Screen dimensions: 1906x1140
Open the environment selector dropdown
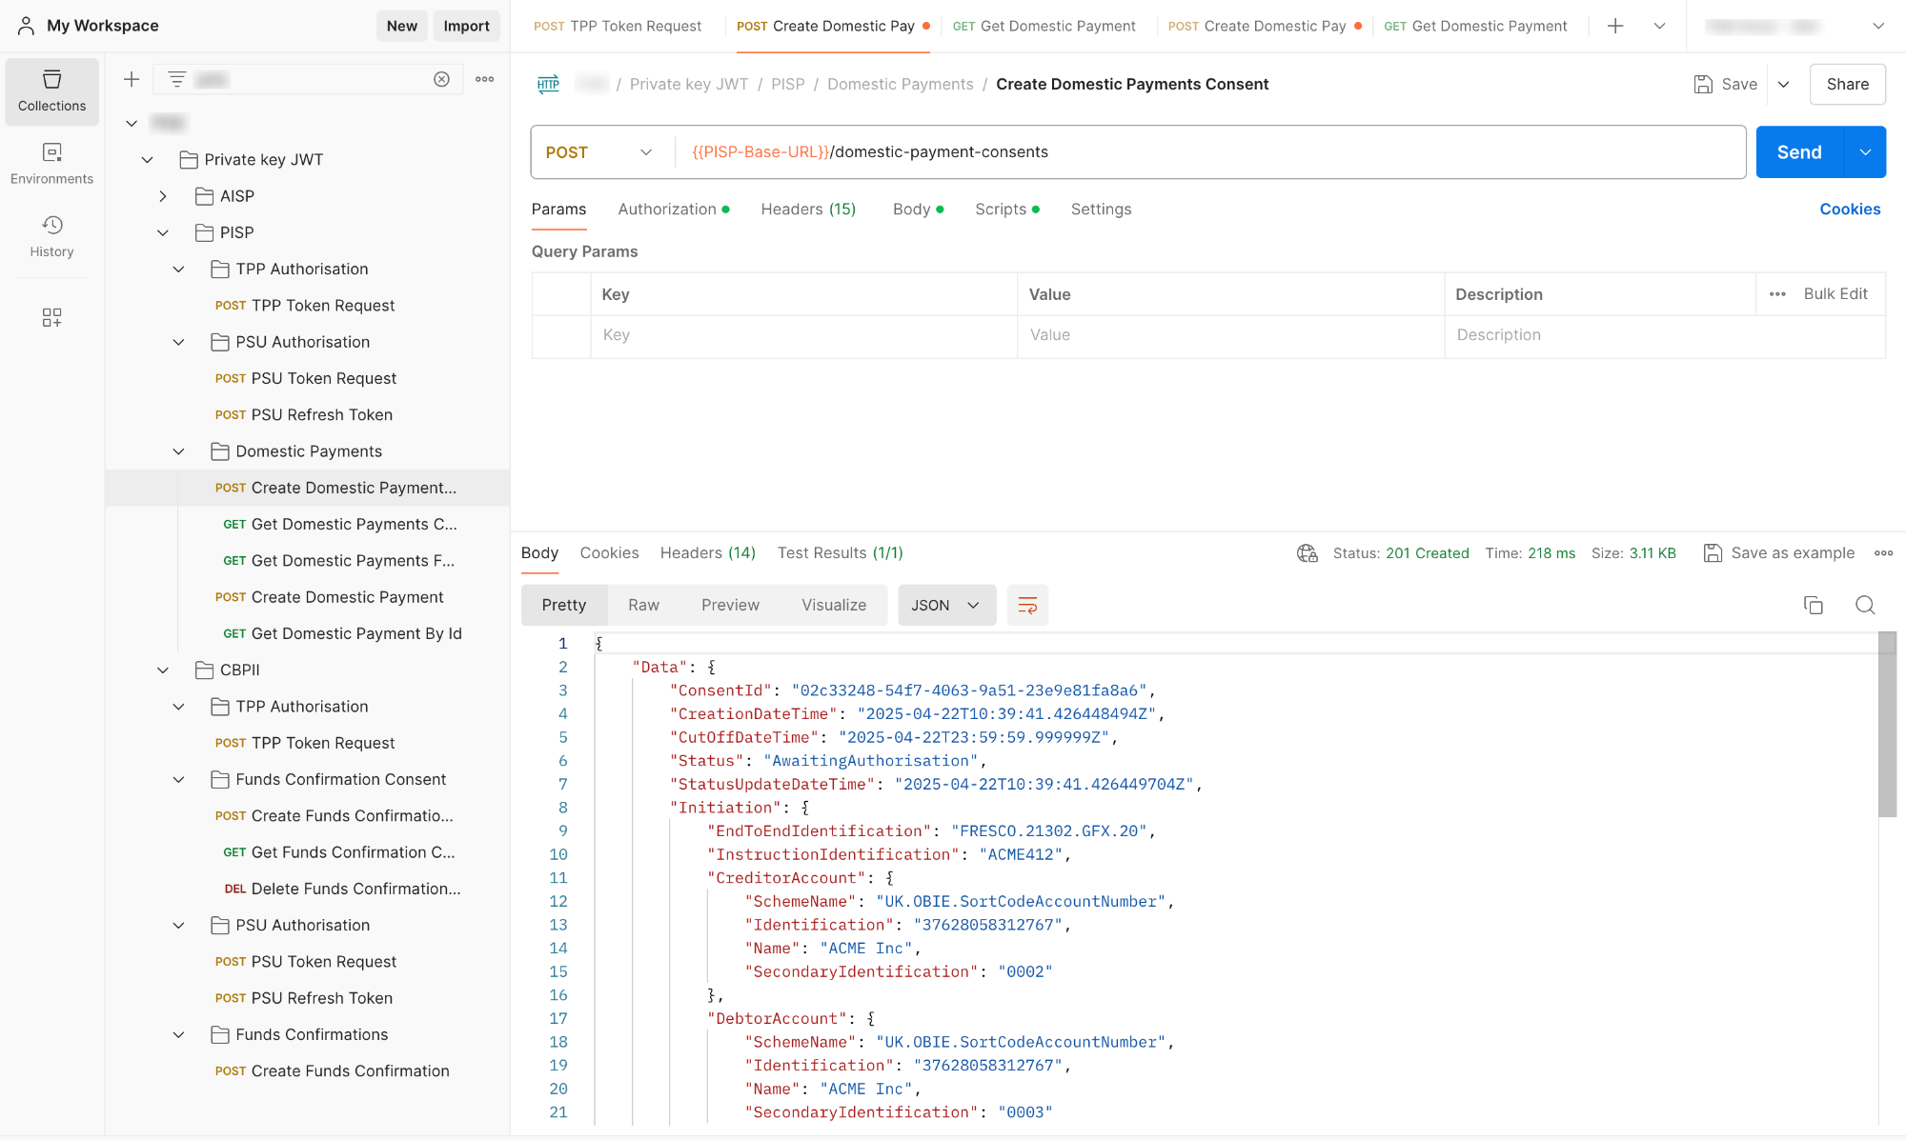coord(1794,26)
